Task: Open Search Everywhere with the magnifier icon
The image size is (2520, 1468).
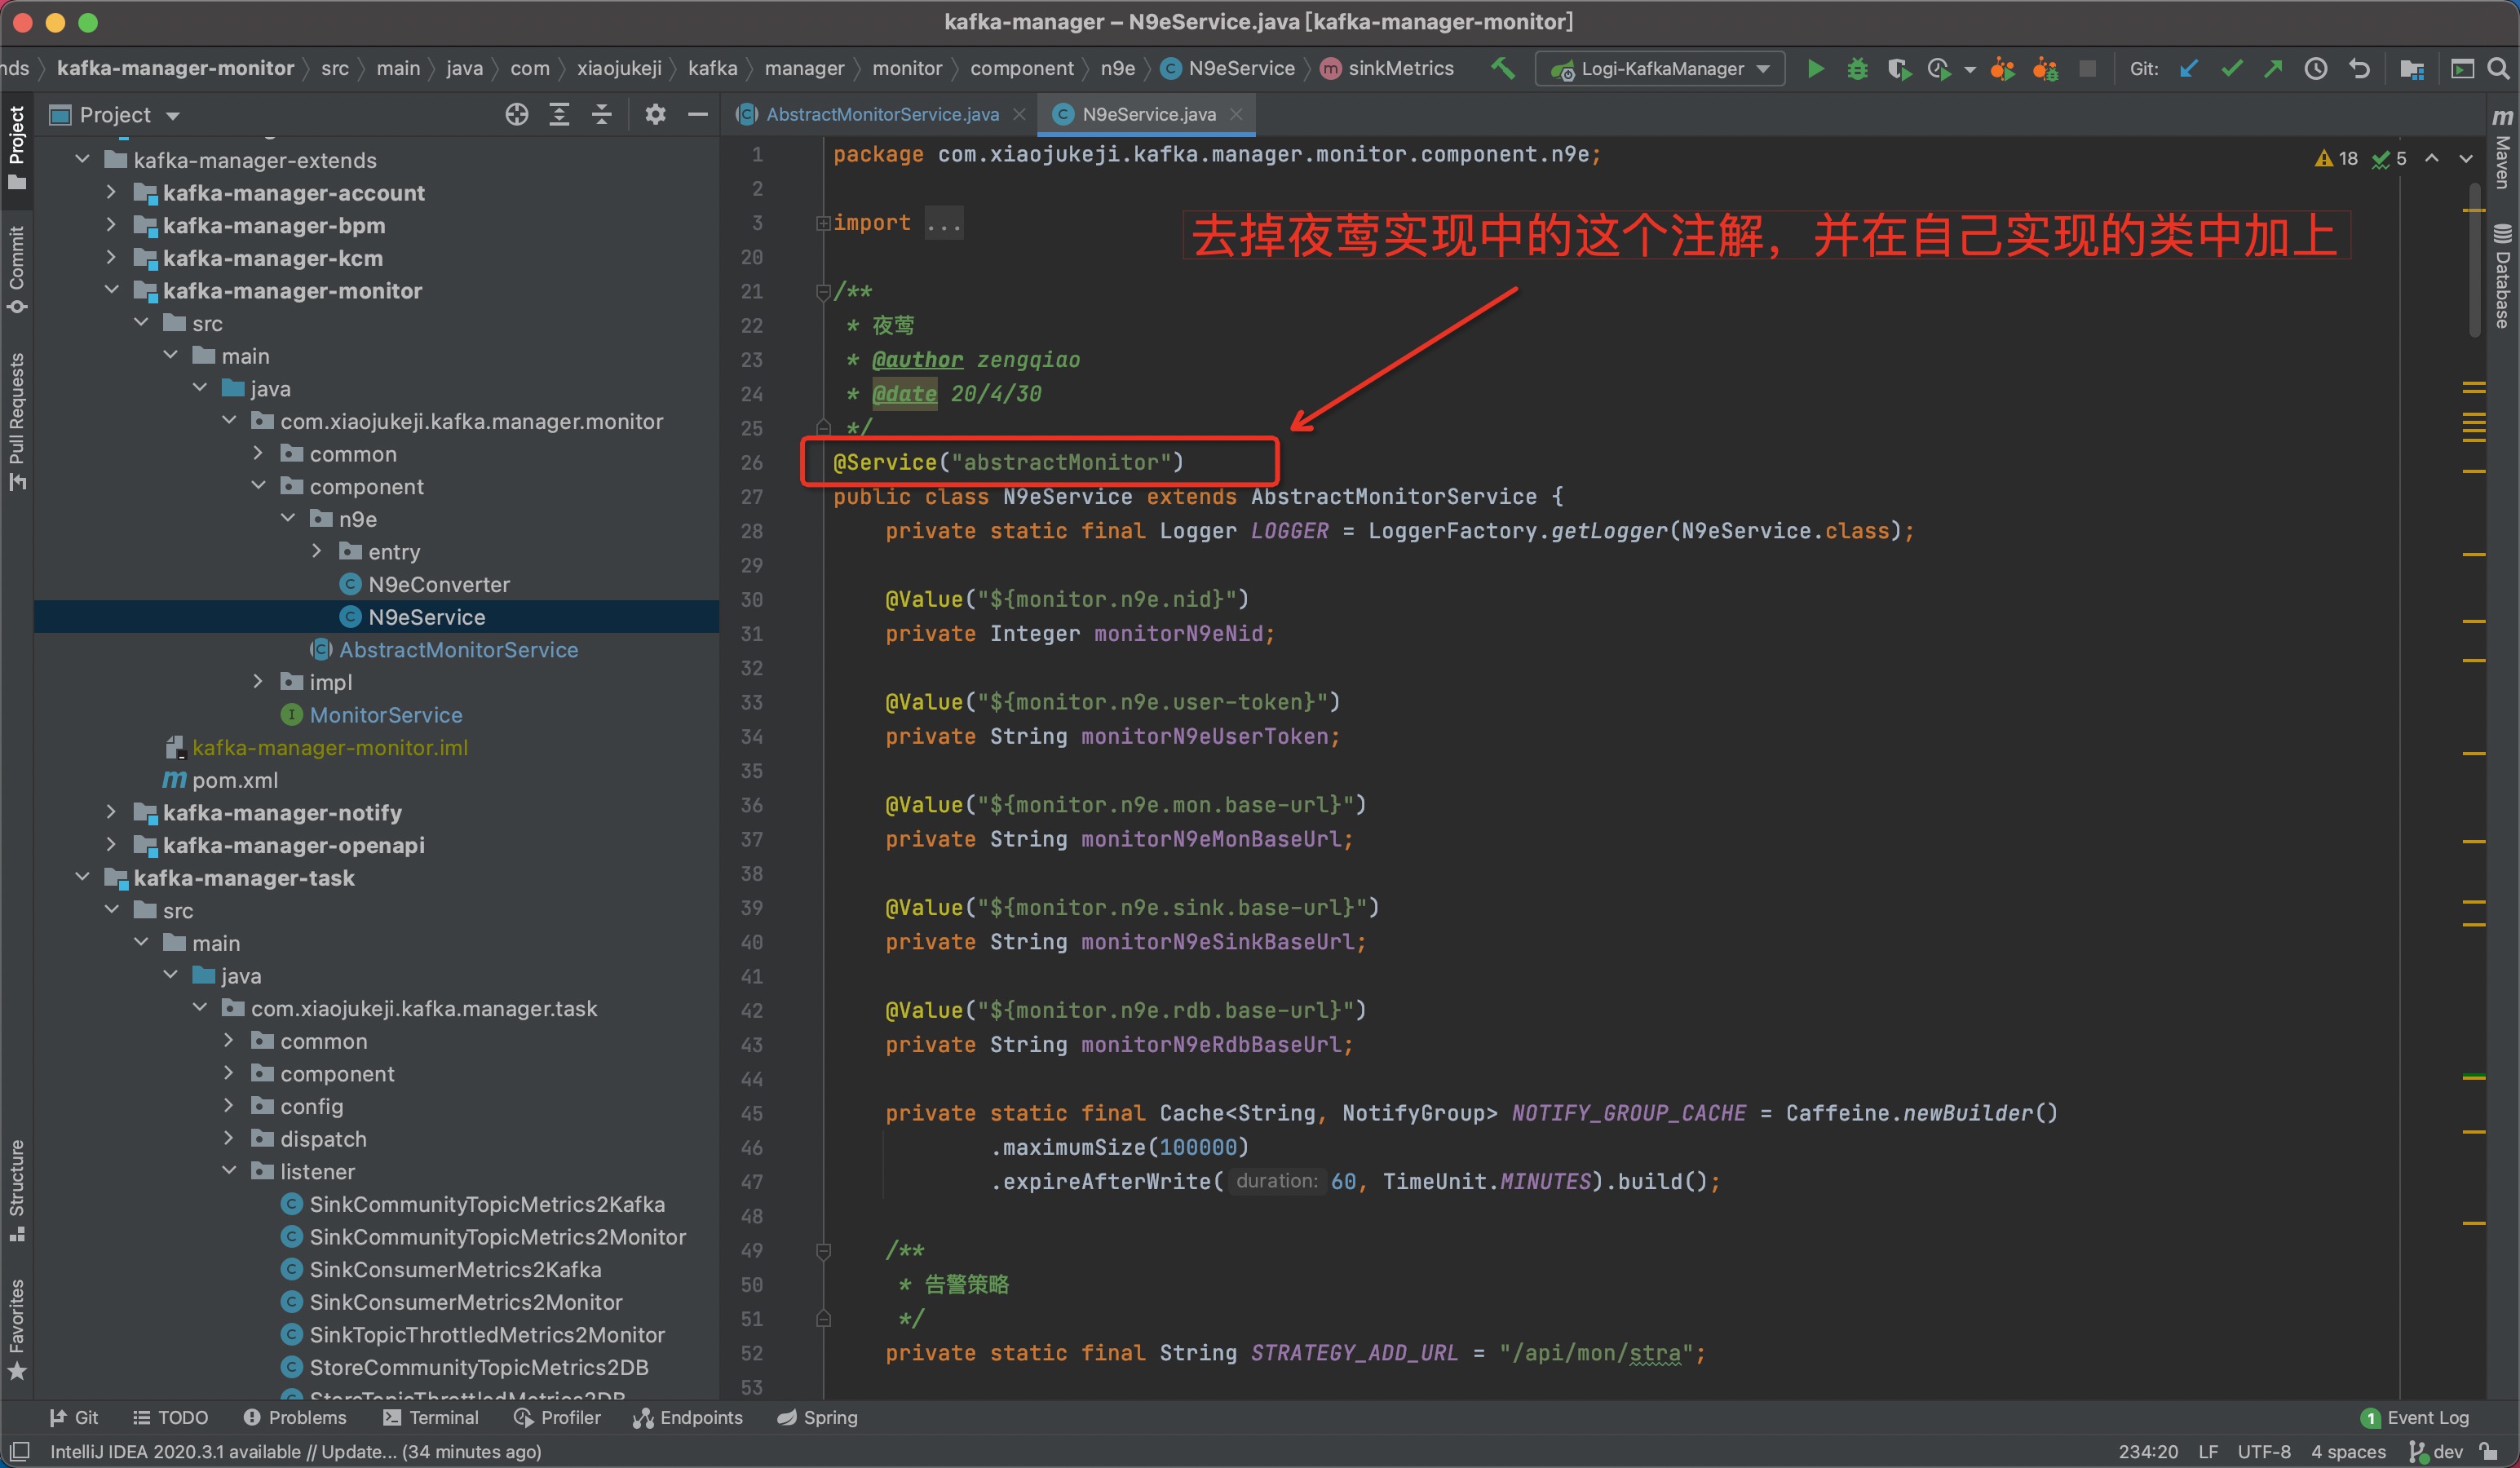Action: (x=2500, y=68)
